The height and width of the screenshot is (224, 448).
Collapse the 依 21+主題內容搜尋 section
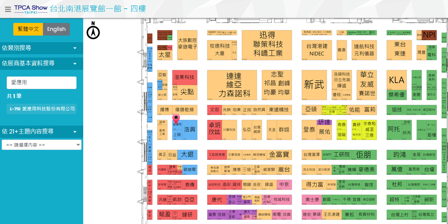click(42, 131)
